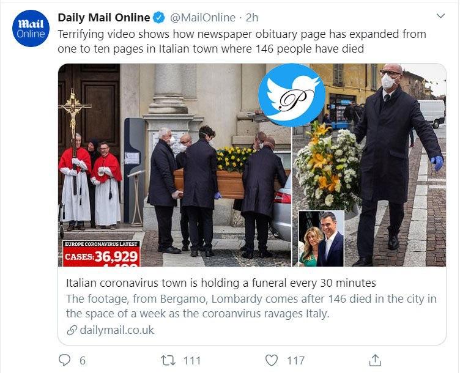This screenshot has width=460, height=373.
Task: Click the blue verified badge
Action: click(x=158, y=17)
